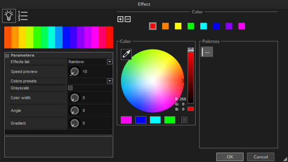
Task: Open the Colors presets dropdown
Action: pyautogui.click(x=110, y=81)
